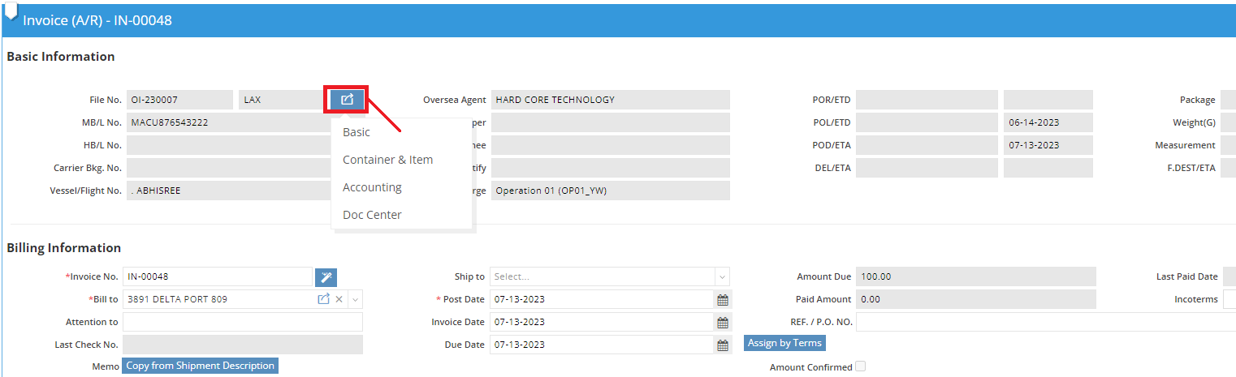This screenshot has height=377, width=1236.
Task: Expand the Bill to dropdown arrow
Action: tap(355, 299)
